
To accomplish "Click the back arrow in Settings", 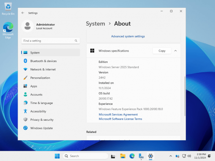I will [x=23, y=13].
